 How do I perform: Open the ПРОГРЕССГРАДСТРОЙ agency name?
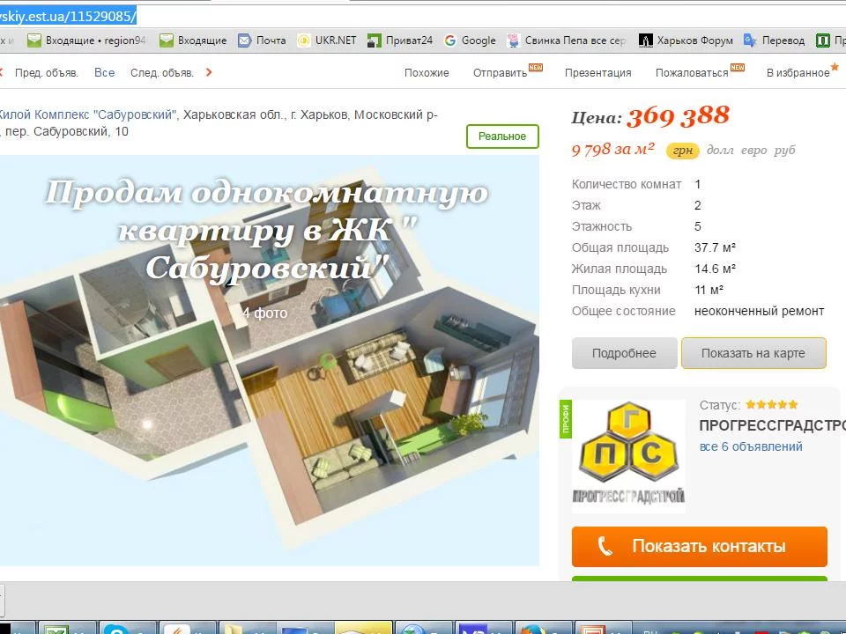(x=773, y=426)
